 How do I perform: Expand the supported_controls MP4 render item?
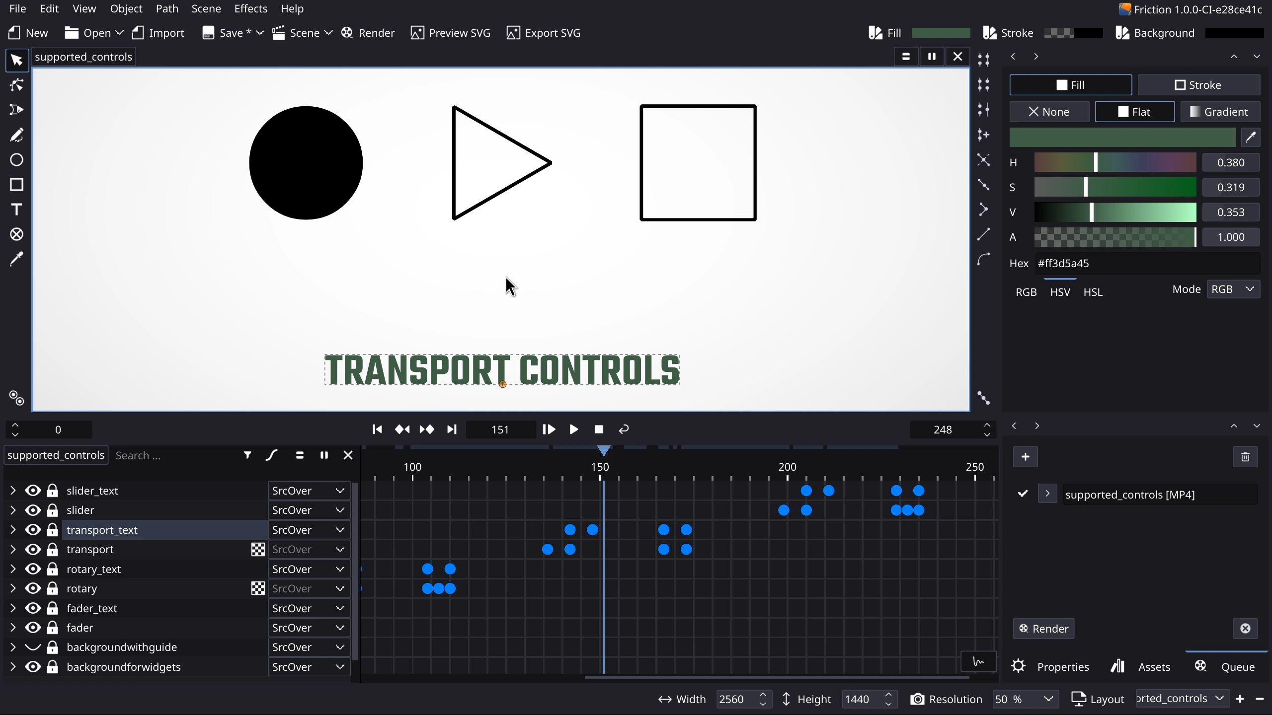coord(1047,494)
